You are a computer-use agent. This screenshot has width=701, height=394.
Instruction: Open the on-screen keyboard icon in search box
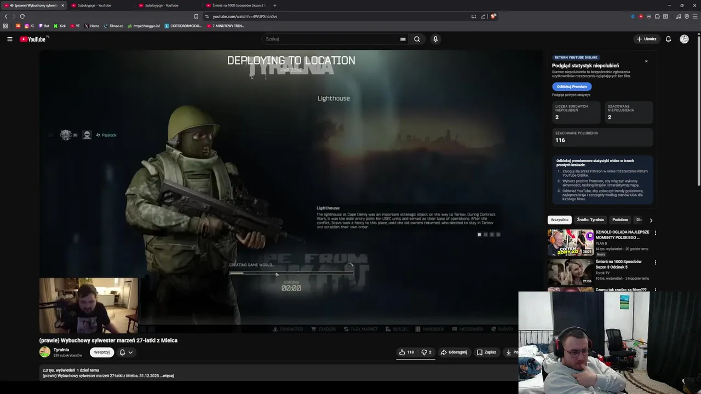click(403, 39)
